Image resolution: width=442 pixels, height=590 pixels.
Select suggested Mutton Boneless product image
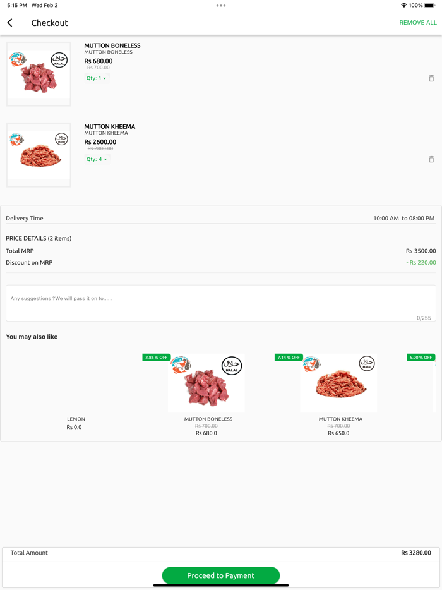pos(206,383)
